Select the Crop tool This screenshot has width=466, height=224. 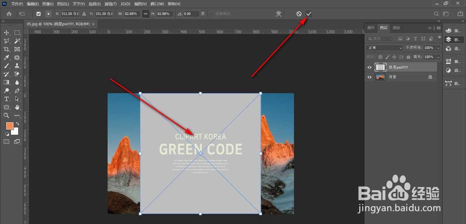coord(7,49)
